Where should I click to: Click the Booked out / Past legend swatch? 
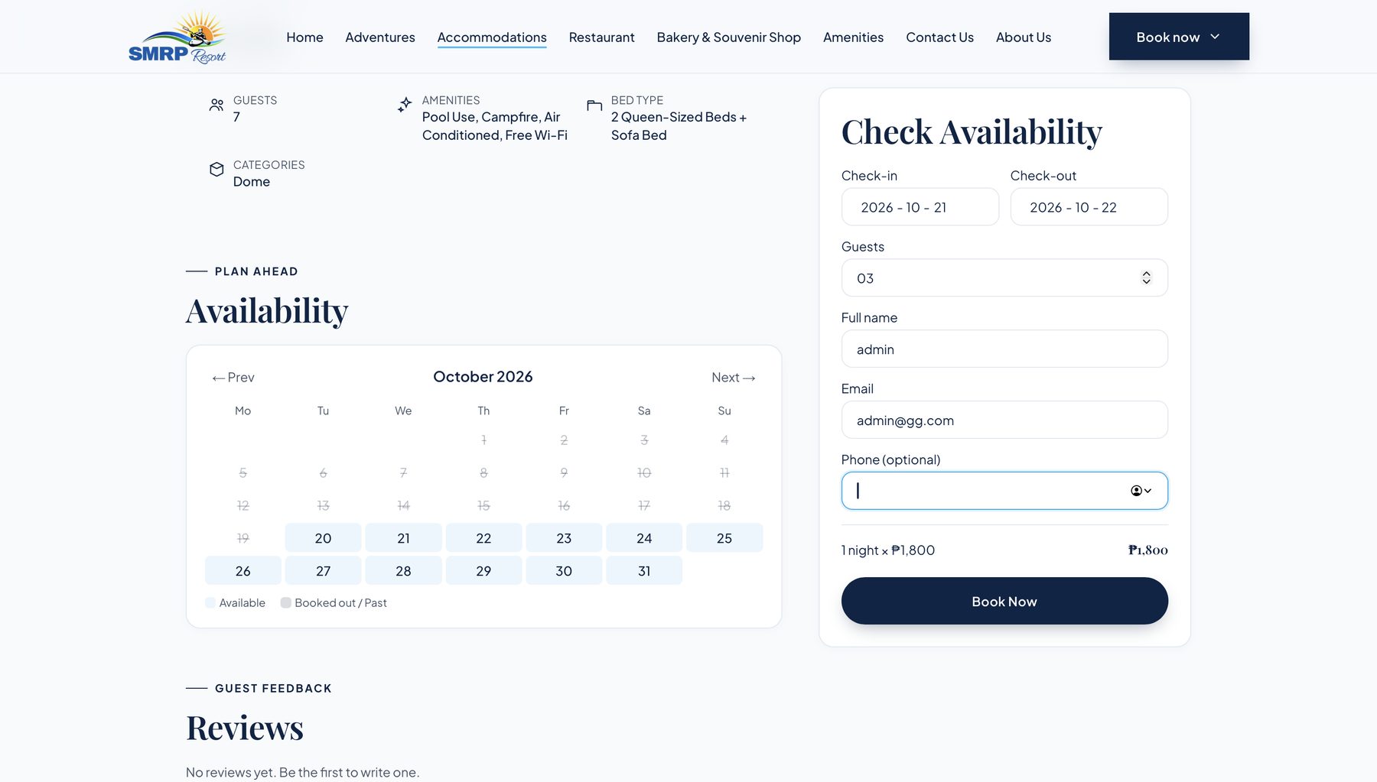coord(286,603)
